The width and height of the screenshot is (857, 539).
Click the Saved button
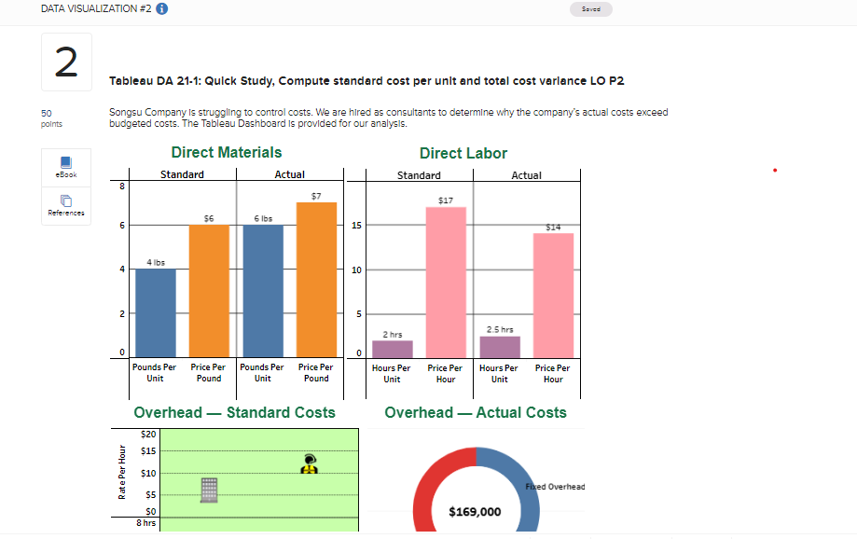coord(590,8)
